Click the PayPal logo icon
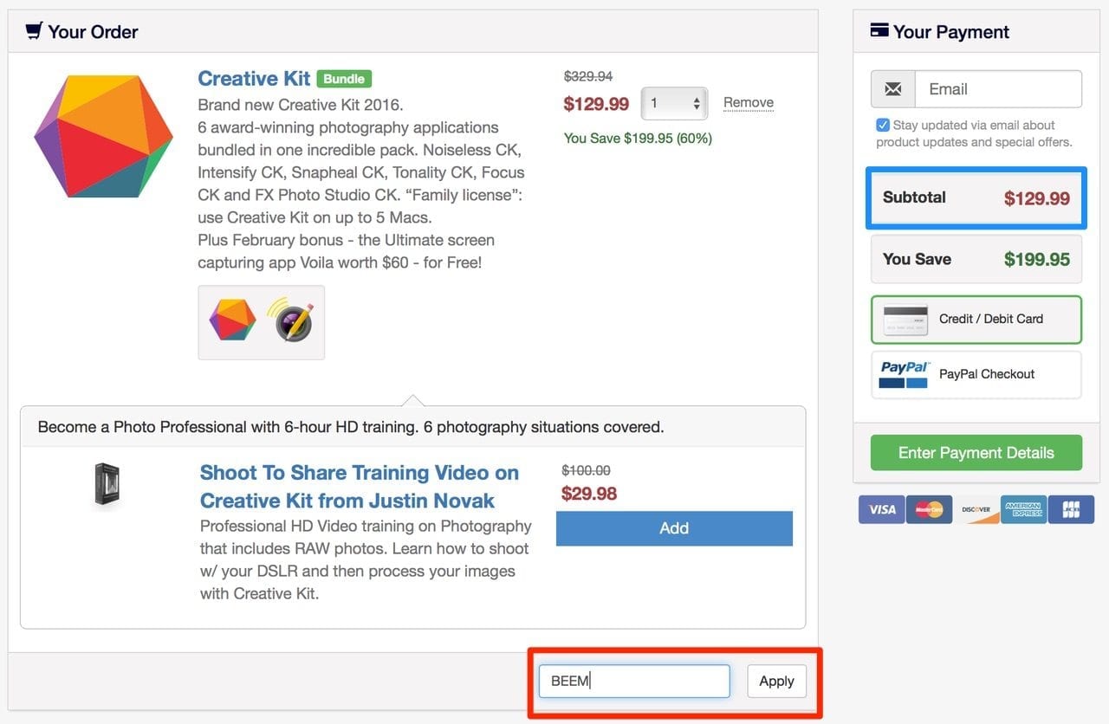This screenshot has width=1109, height=724. click(x=905, y=374)
